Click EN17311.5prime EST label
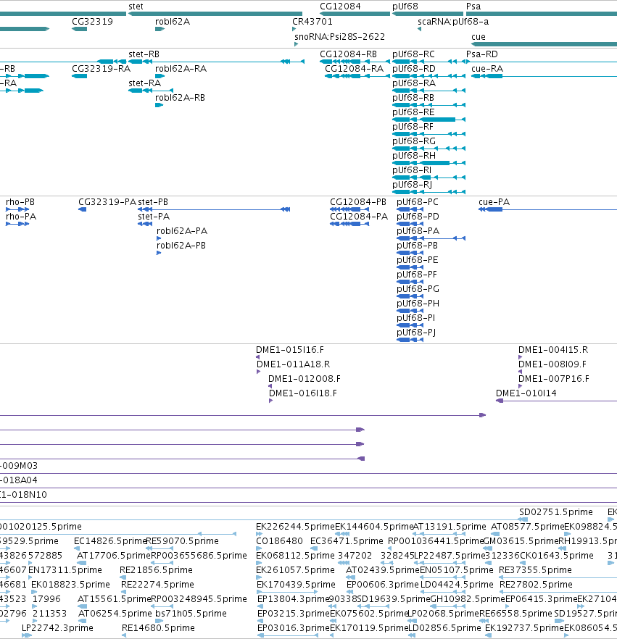The height and width of the screenshot is (639, 617). [x=65, y=569]
